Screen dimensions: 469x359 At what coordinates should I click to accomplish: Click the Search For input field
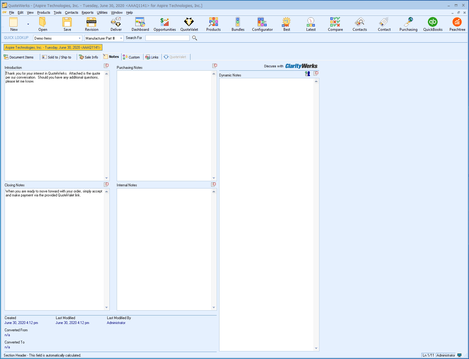pyautogui.click(x=167, y=38)
